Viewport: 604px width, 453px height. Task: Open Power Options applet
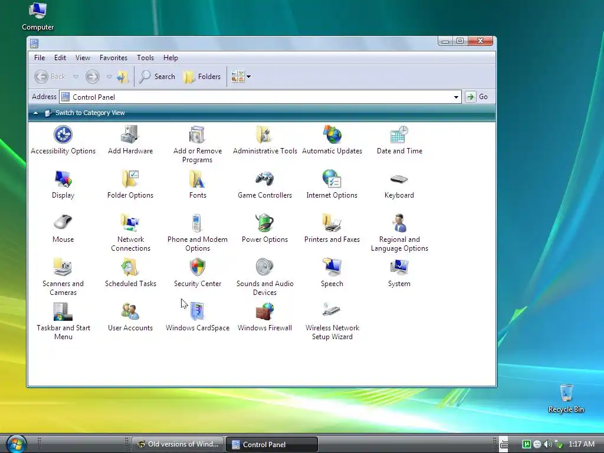tap(265, 229)
